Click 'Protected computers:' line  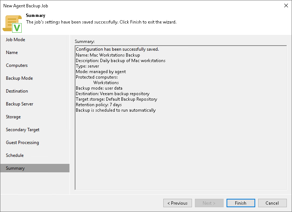tap(97, 77)
